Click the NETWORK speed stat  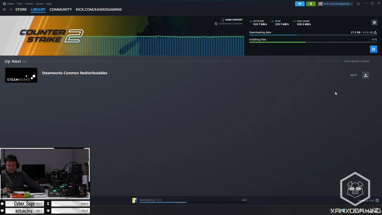[258, 23]
